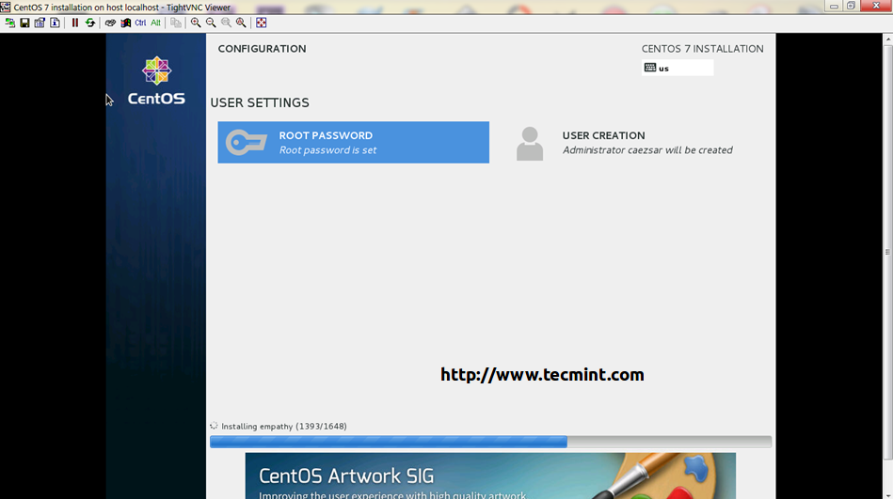Viewport: 893px width, 499px height.
Task: Click the 'CONFIGURATION' heading
Action: click(262, 49)
